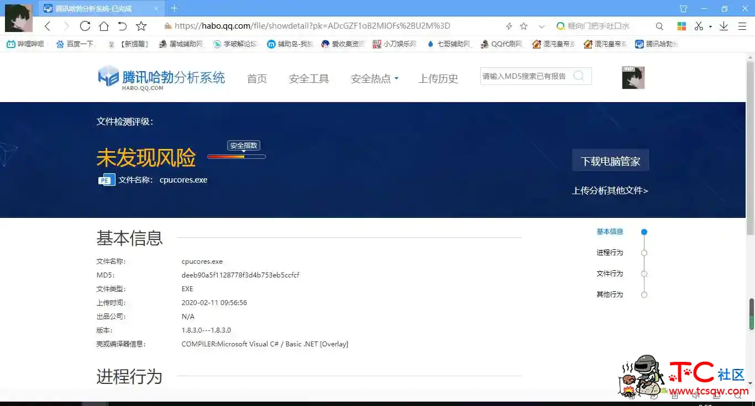755x406 pixels.
Task: Open the browser home page
Action: point(103,26)
